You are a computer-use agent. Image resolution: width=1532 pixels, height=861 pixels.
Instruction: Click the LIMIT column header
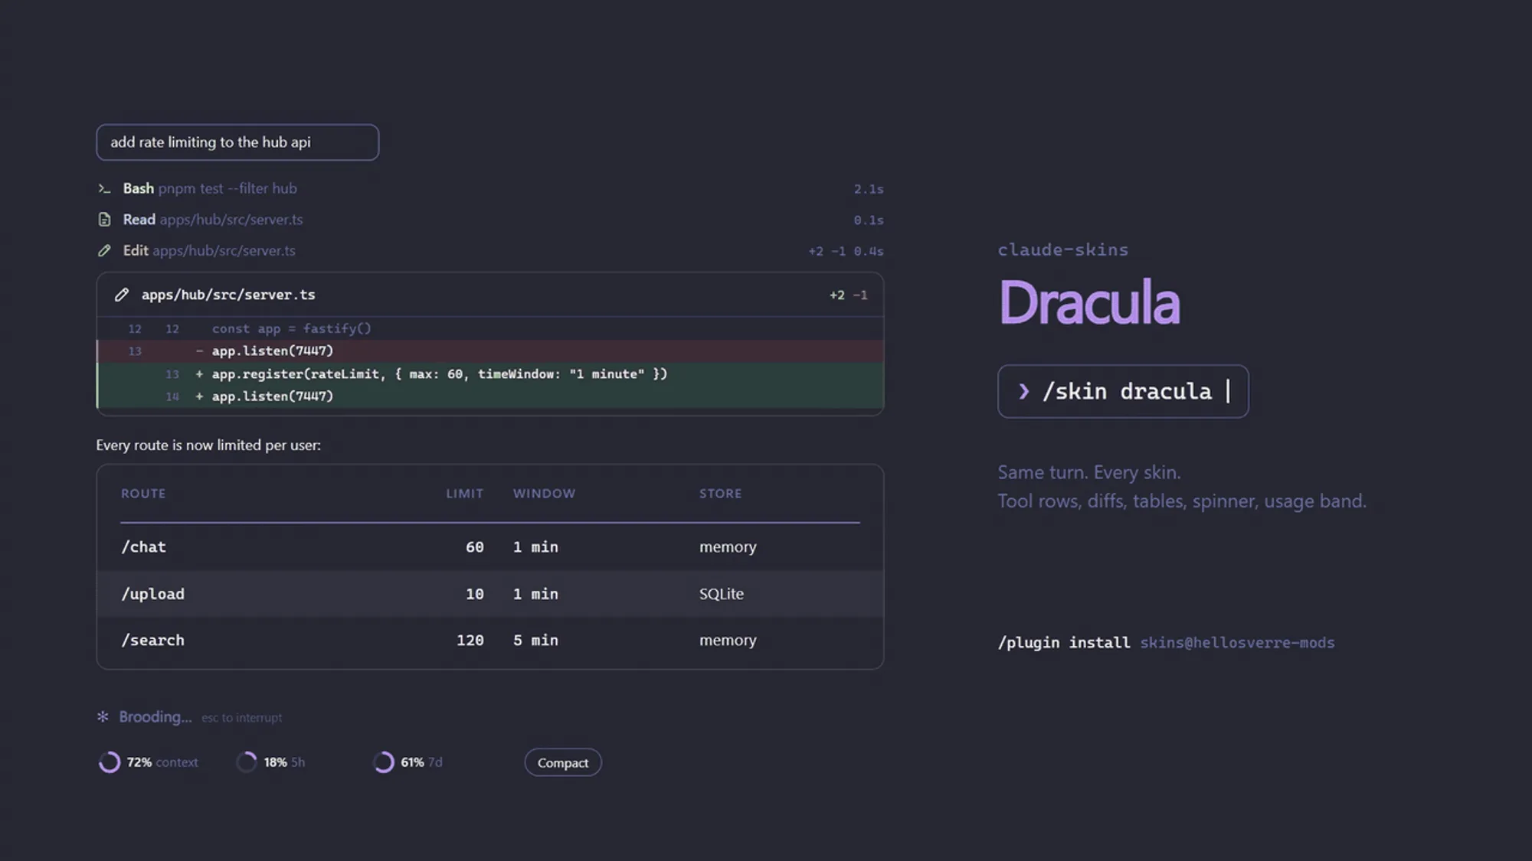point(465,494)
